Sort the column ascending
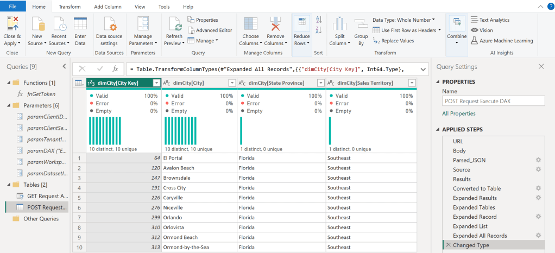 coord(319,20)
